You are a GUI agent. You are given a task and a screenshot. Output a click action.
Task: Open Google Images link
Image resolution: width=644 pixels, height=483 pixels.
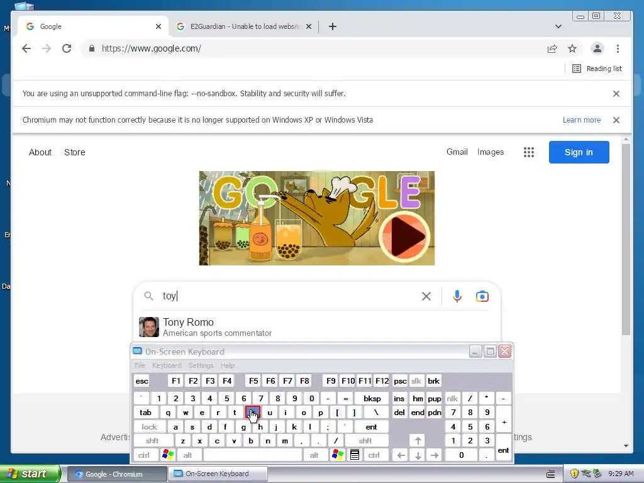(x=491, y=152)
